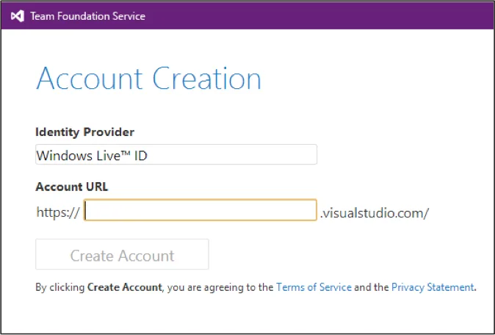Click the https:// prefix text

pyautogui.click(x=58, y=212)
